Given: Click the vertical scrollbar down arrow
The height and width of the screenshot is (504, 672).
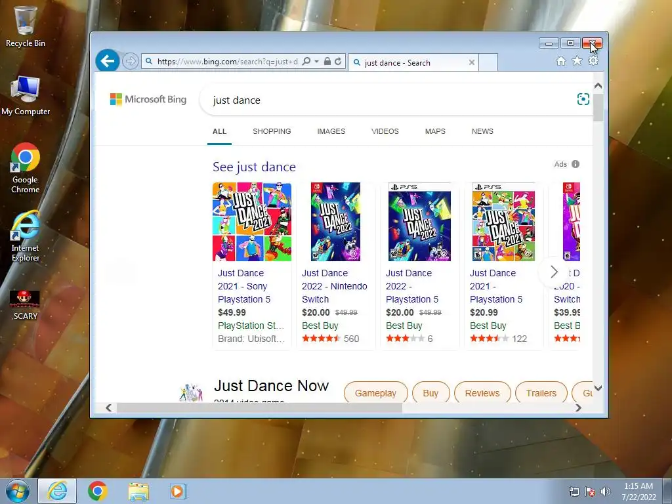Looking at the screenshot, I should click(598, 388).
